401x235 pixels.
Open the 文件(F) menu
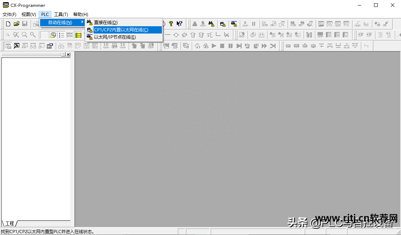pos(9,15)
